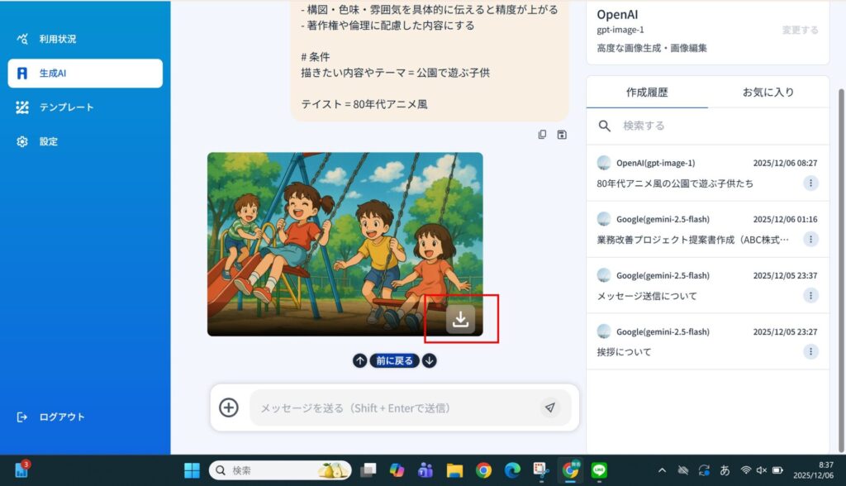Switch to the お気に入り tab
This screenshot has width=846, height=486.
768,93
